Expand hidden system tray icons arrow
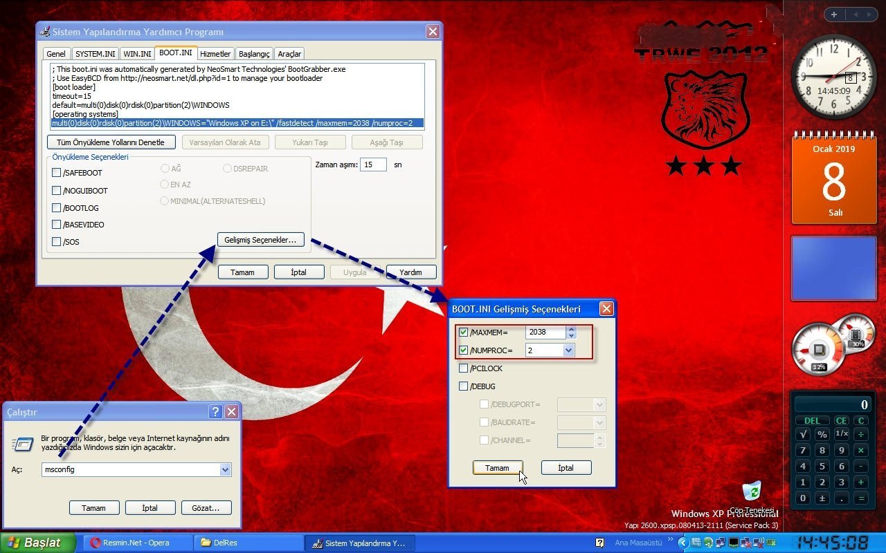886x553 pixels. tap(683, 543)
